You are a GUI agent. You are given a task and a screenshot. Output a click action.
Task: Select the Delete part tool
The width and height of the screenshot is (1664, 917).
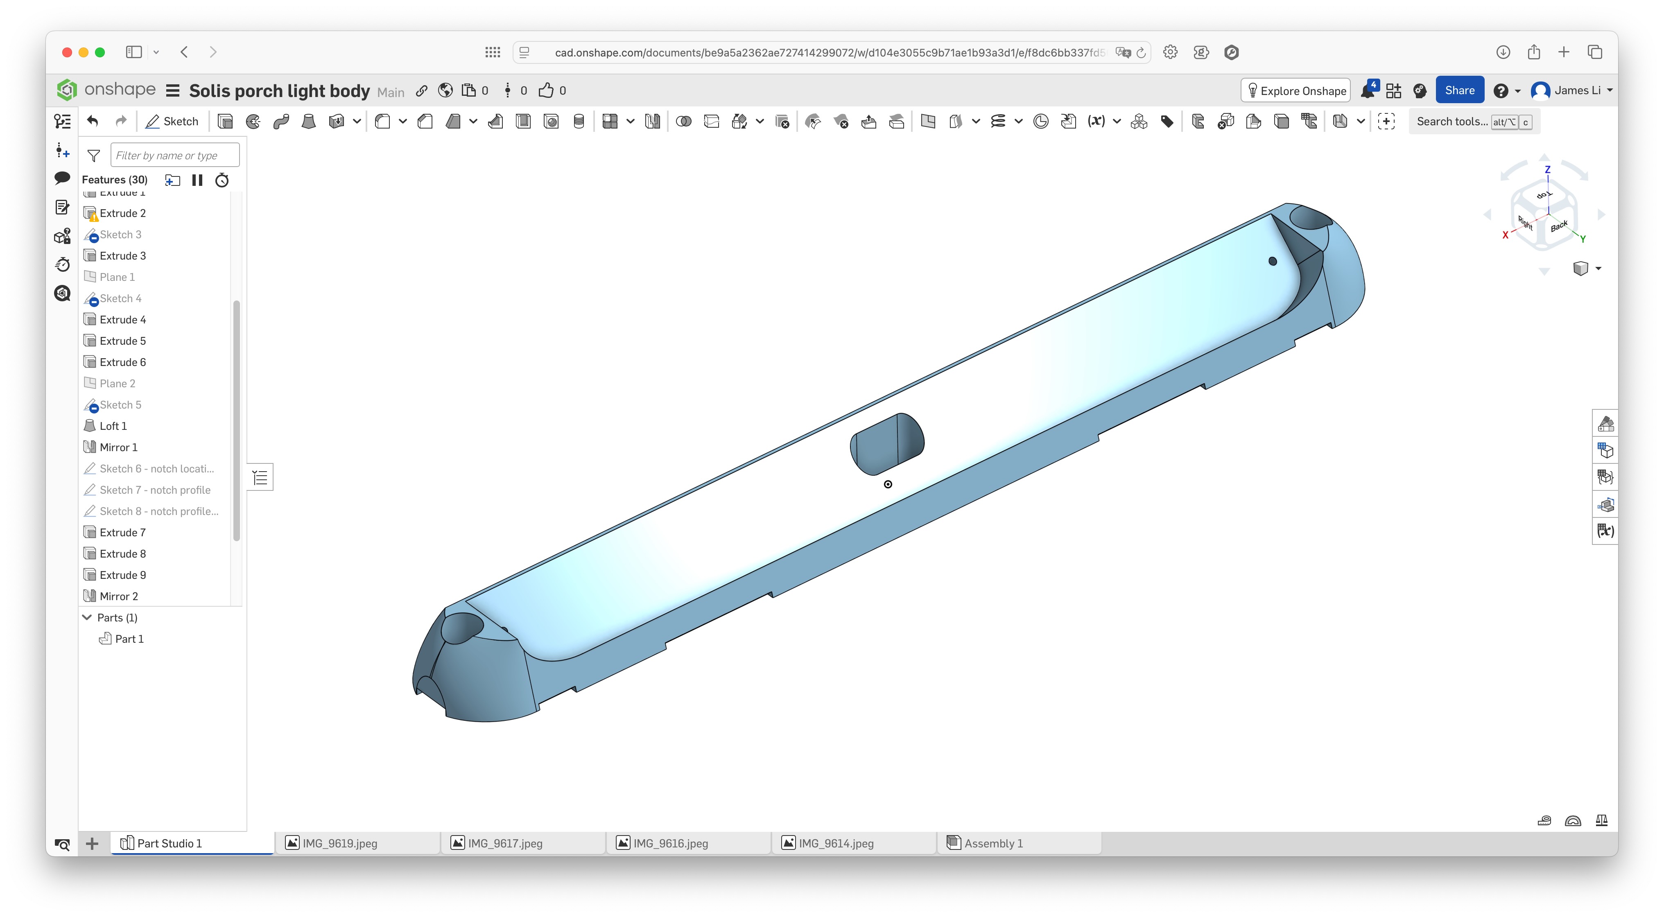coord(782,122)
